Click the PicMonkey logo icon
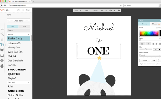 tap(2, 10)
